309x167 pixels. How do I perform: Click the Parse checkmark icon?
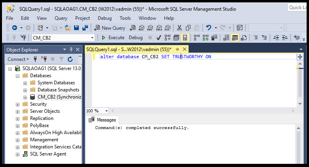click(x=158, y=38)
